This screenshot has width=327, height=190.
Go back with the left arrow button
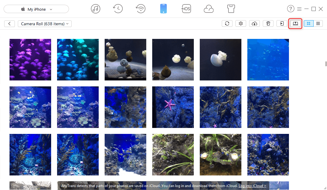pyautogui.click(x=10, y=24)
